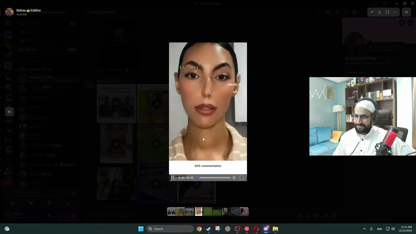This screenshot has height=234, width=416.
Task: Open the more options ellipsis menu
Action: coord(395,12)
